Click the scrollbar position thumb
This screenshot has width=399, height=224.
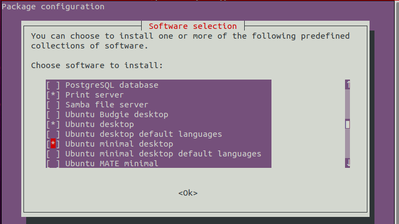[348, 124]
